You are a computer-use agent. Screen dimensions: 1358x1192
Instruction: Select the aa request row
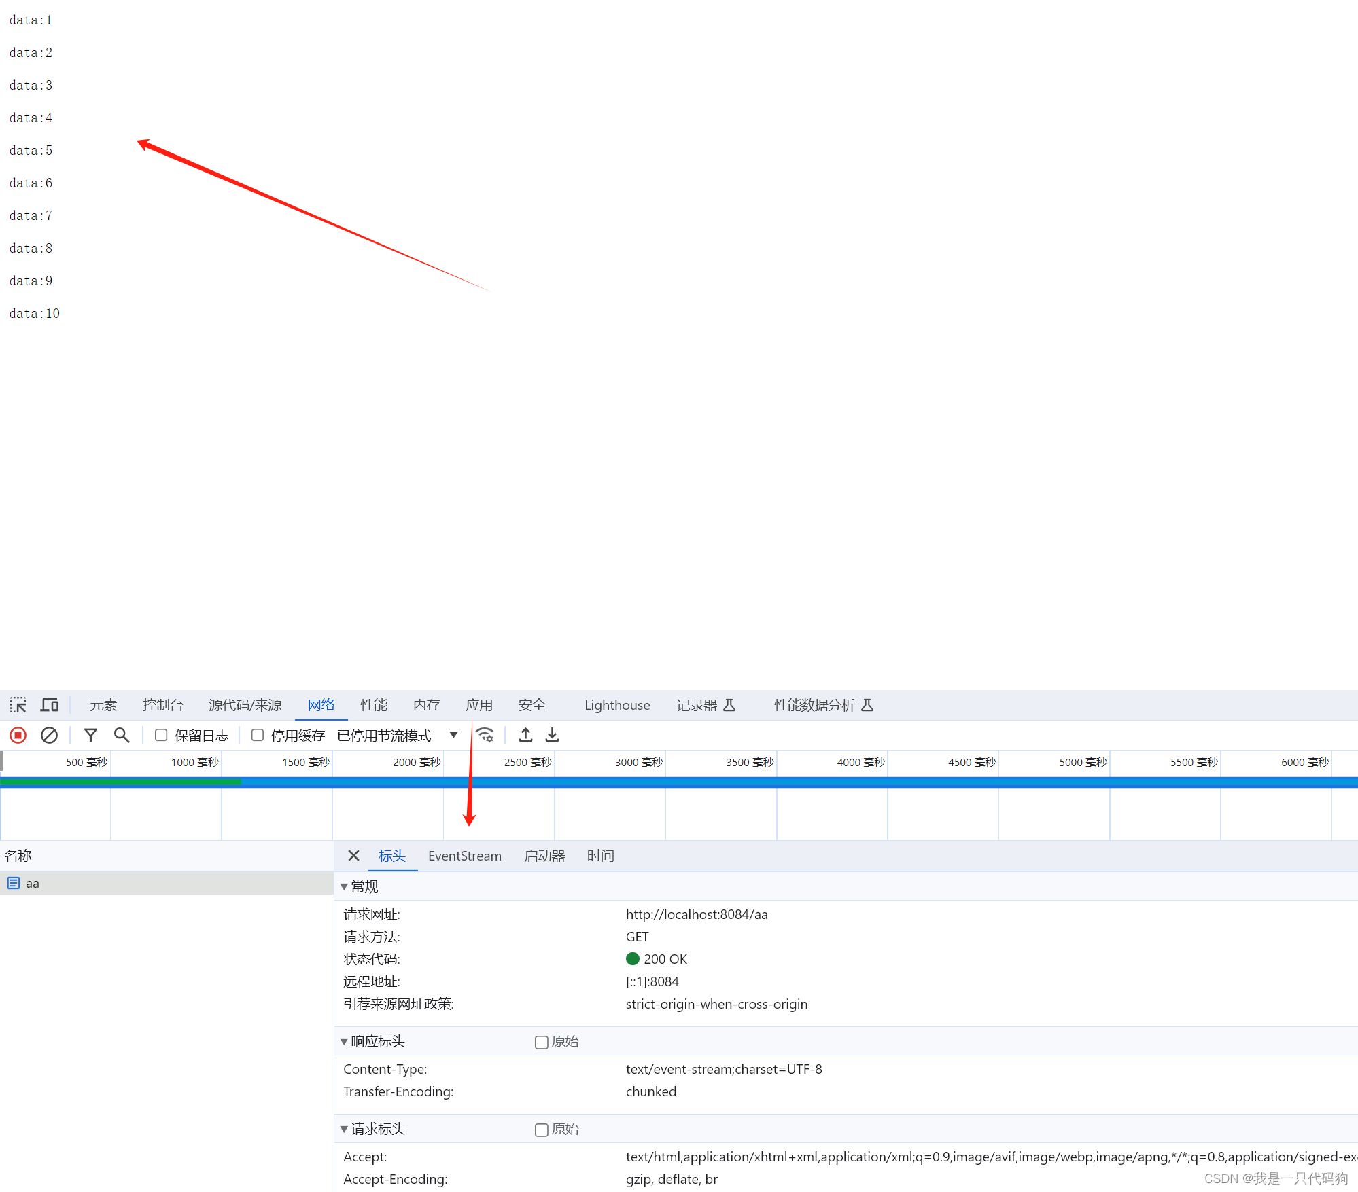[33, 883]
